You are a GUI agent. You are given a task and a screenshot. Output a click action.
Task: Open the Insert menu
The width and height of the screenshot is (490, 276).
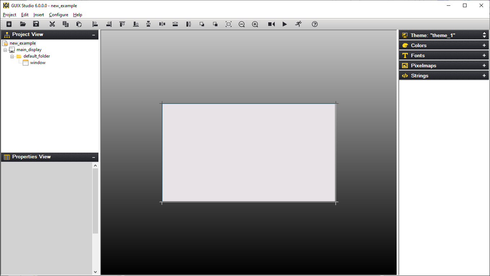[38, 15]
